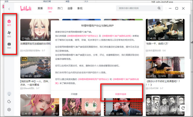This screenshot has width=193, height=117.
Task: Sort by 名称 column in Explorer window
Action: pos(6,1)
